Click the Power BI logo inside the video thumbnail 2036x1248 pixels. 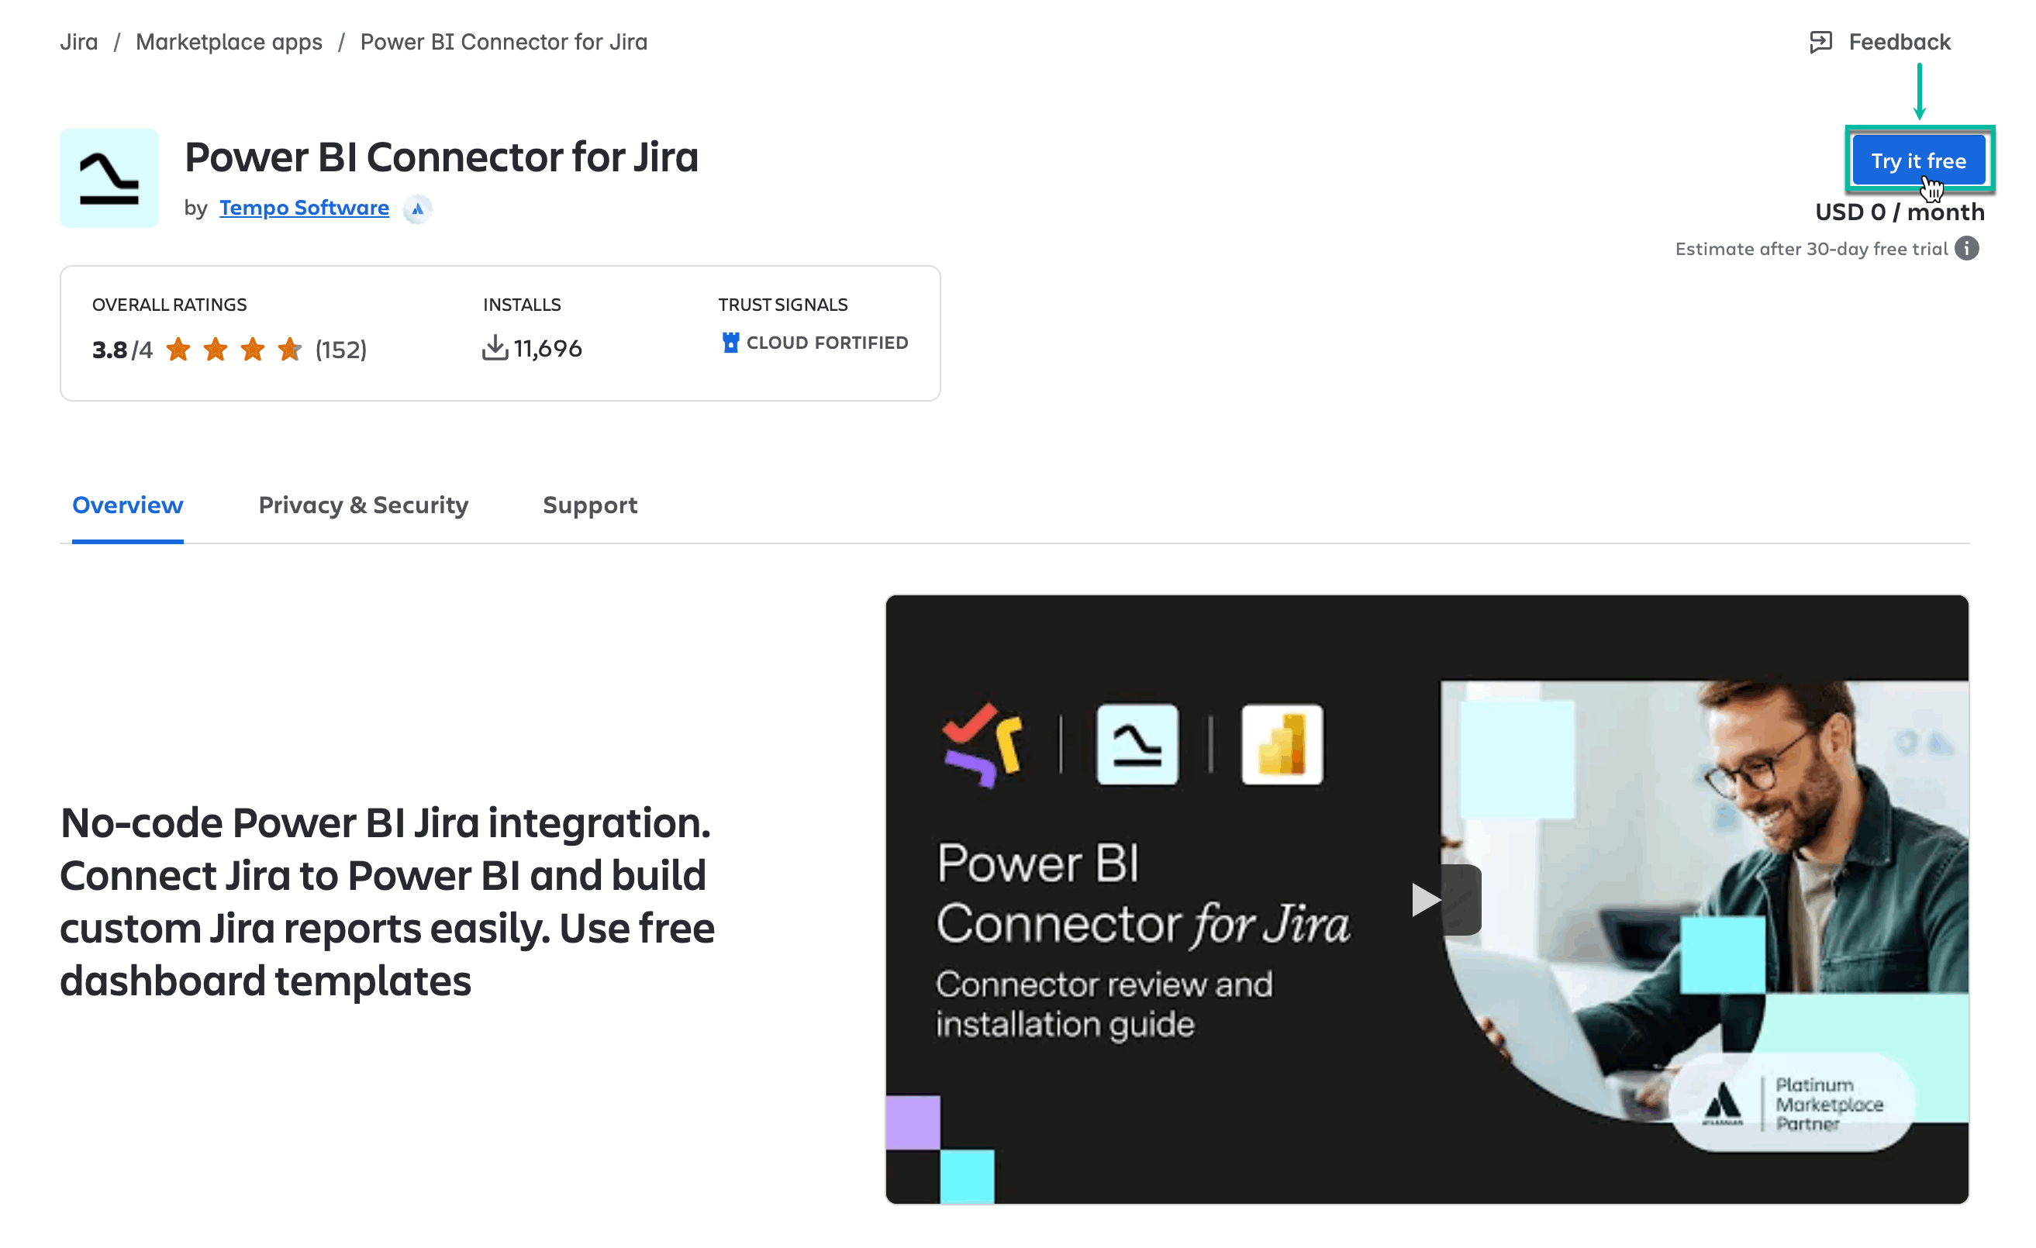pyautogui.click(x=1282, y=744)
